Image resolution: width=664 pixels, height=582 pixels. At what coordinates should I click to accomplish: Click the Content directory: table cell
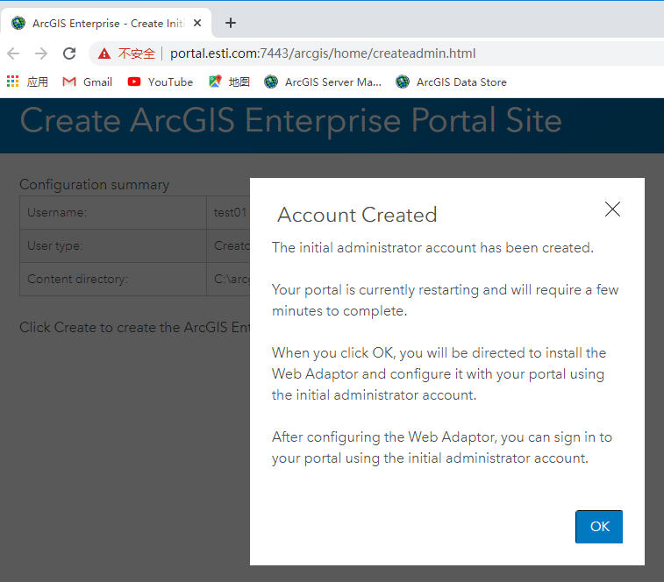tap(113, 279)
